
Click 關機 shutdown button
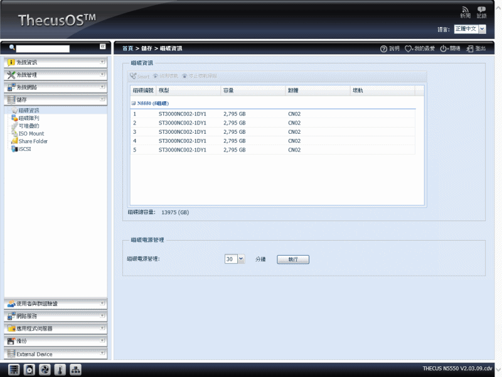[450, 49]
